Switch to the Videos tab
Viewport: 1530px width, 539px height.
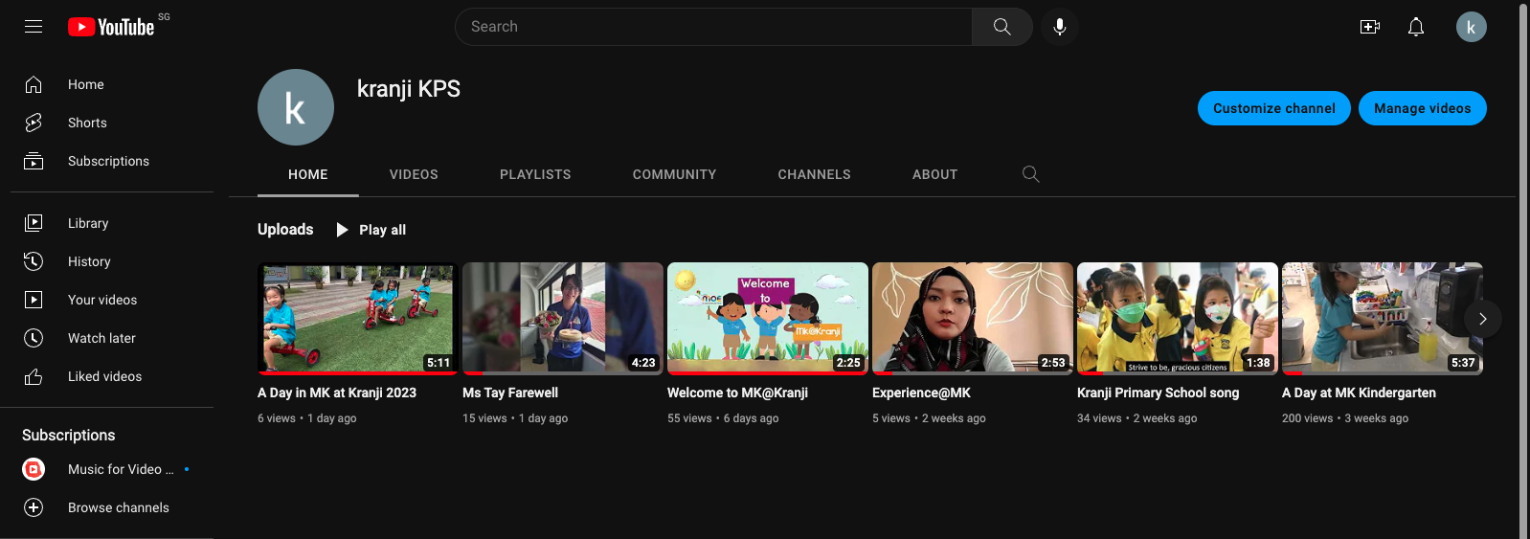click(x=414, y=174)
